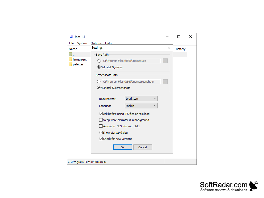The width and height of the screenshot is (264, 198).
Task: Select %Install%/saves radio option
Action: coord(99,67)
